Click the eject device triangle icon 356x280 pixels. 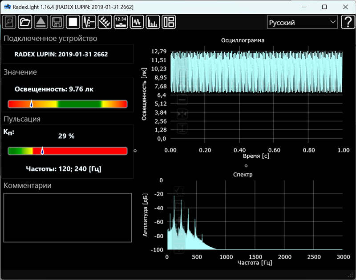pos(41,22)
